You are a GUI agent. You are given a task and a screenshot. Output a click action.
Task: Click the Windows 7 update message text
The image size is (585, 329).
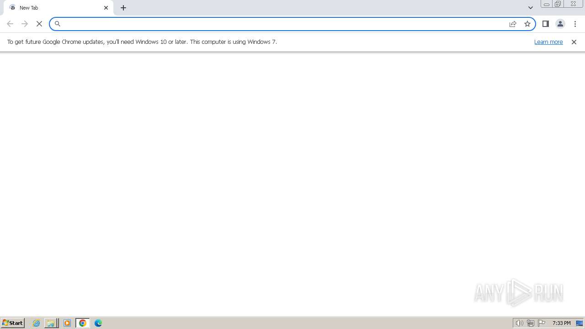142,42
